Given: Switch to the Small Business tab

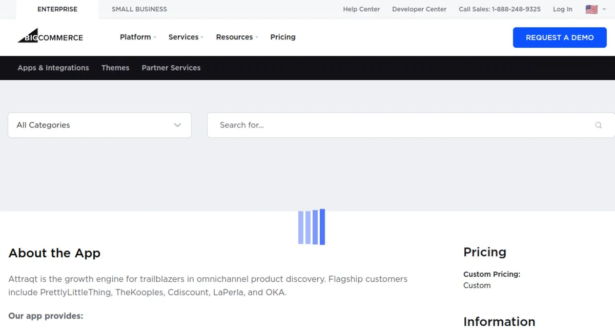Looking at the screenshot, I should tap(139, 9).
